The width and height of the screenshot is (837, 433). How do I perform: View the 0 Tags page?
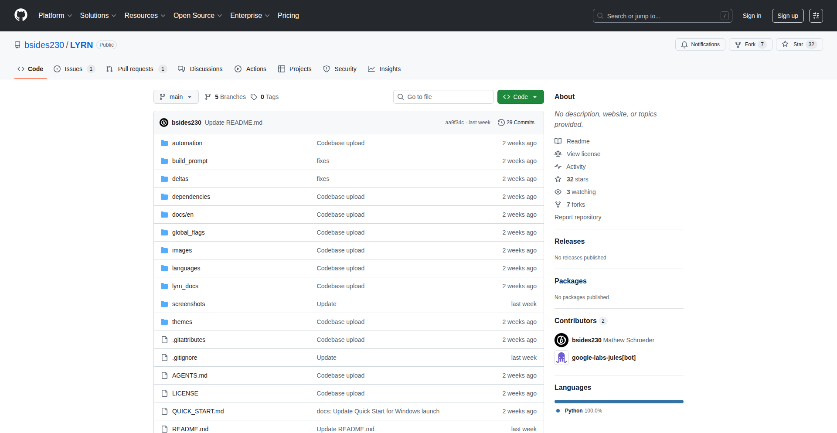click(265, 97)
